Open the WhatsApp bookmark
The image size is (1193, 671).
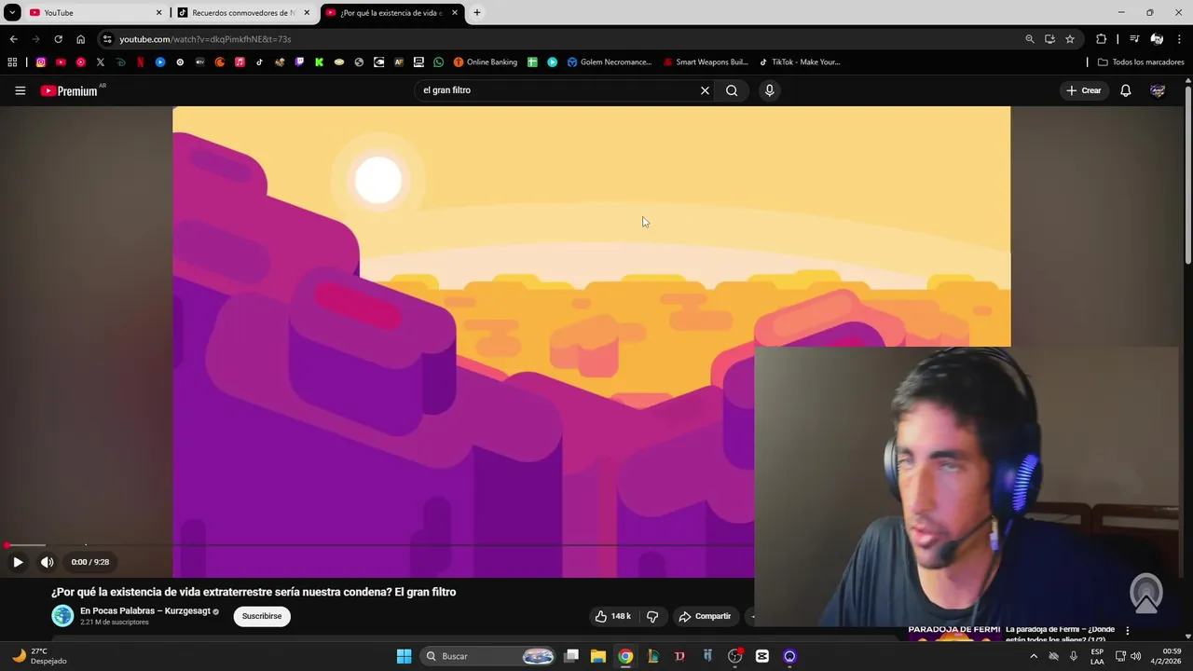[438, 62]
